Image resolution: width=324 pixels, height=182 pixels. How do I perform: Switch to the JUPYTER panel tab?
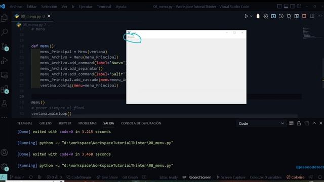coord(65,123)
